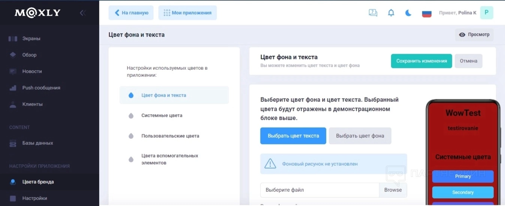Open Push сообщения in the sidebar
Image resolution: width=505 pixels, height=206 pixels.
click(41, 88)
